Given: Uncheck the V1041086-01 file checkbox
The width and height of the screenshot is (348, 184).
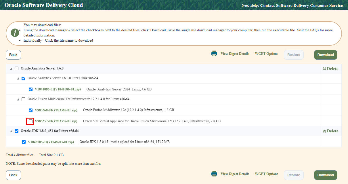Looking at the screenshot, I should click(30, 89).
